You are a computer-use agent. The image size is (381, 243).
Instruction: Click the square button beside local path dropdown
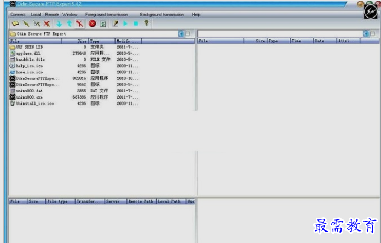click(188, 34)
